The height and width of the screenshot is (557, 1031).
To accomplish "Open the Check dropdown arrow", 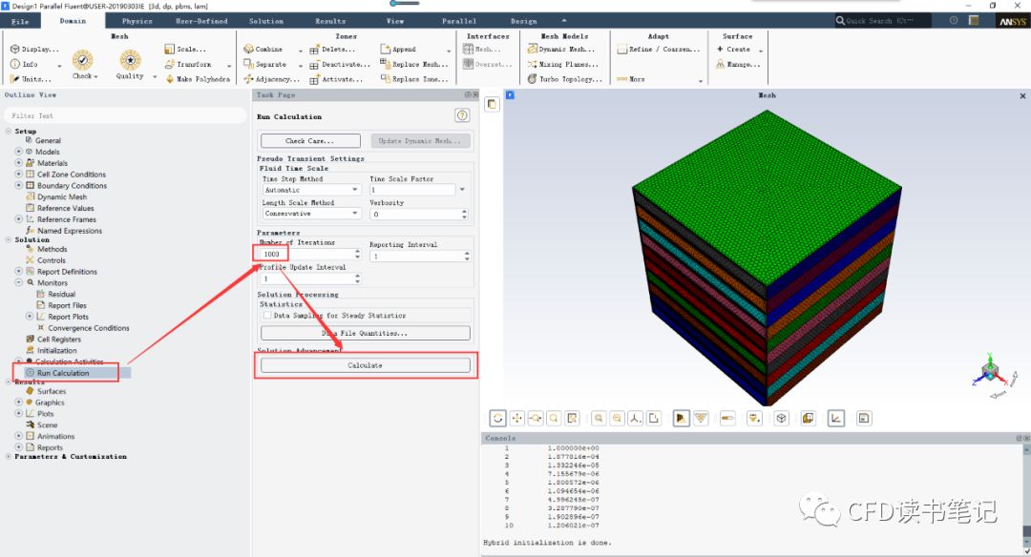I will (96, 76).
